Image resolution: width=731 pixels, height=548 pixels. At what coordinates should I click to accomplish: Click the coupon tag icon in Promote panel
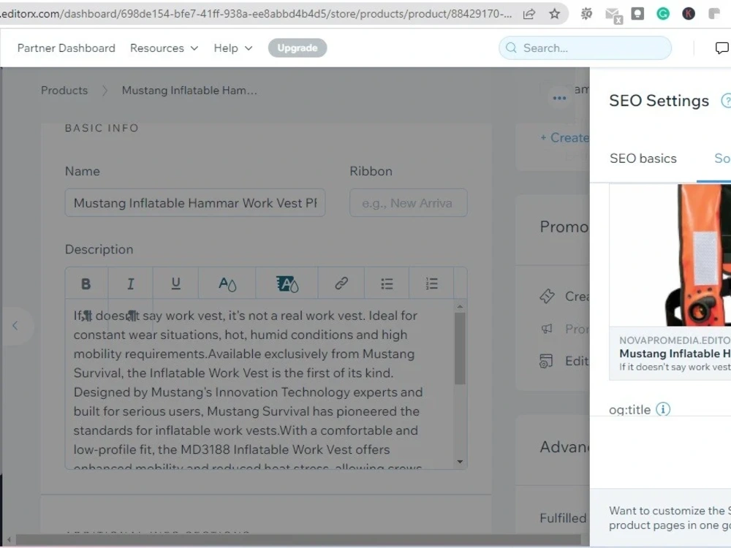pos(547,297)
